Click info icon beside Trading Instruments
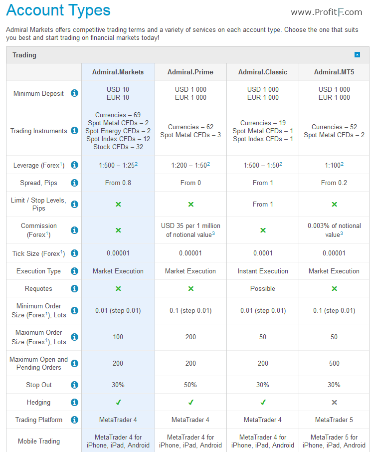The width and height of the screenshot is (372, 452). point(74,131)
